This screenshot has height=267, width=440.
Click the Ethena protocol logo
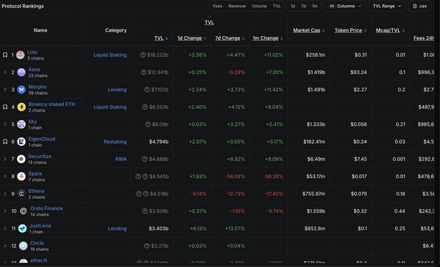21,193
